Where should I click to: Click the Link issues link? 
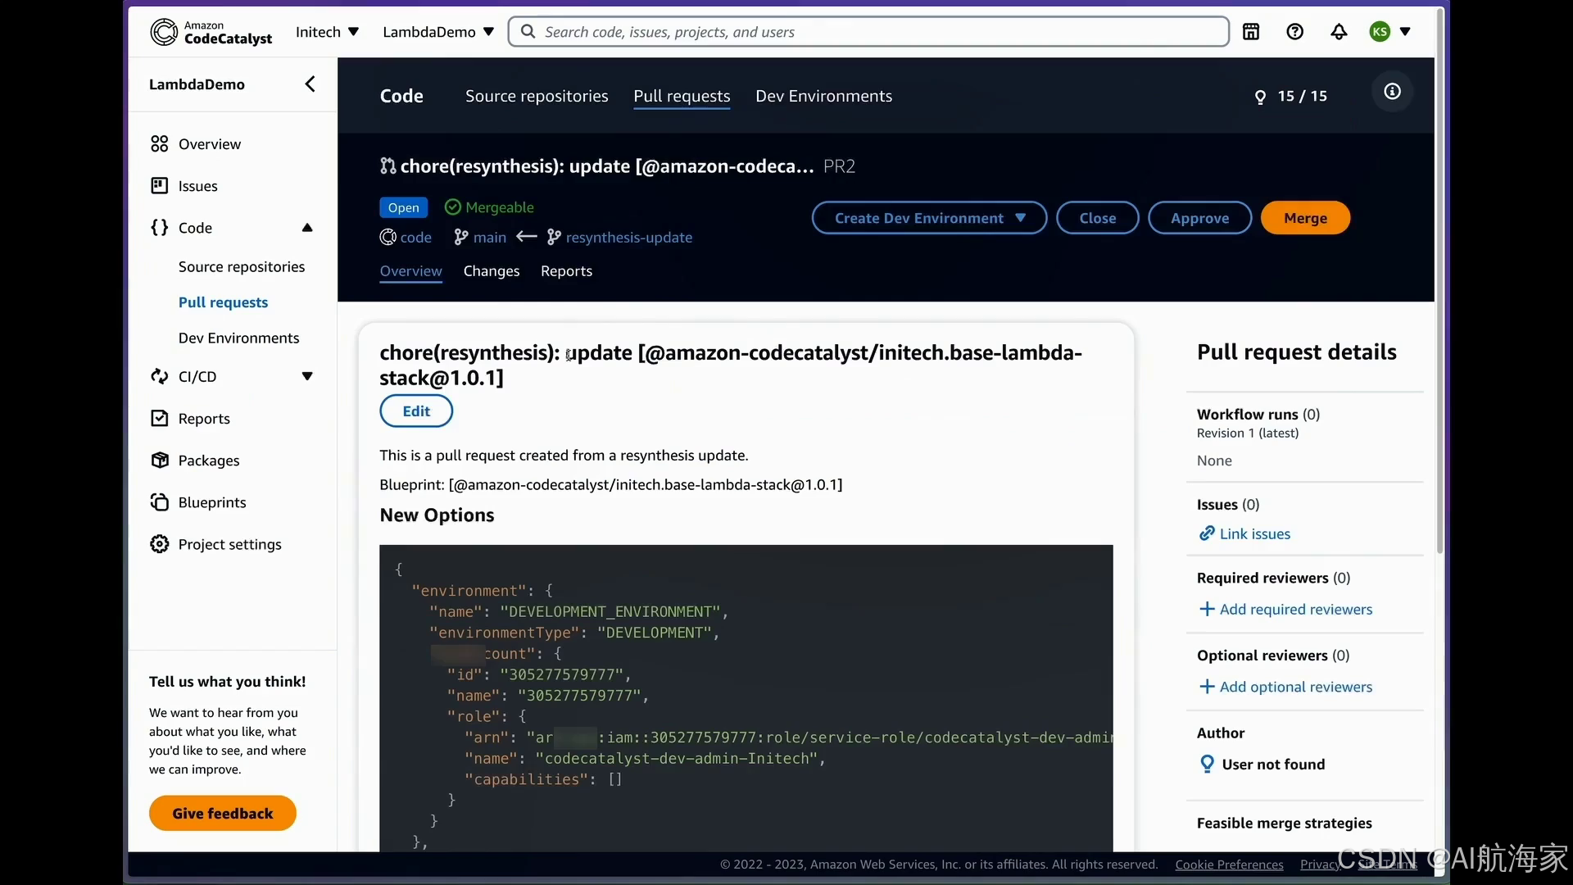pos(1254,534)
